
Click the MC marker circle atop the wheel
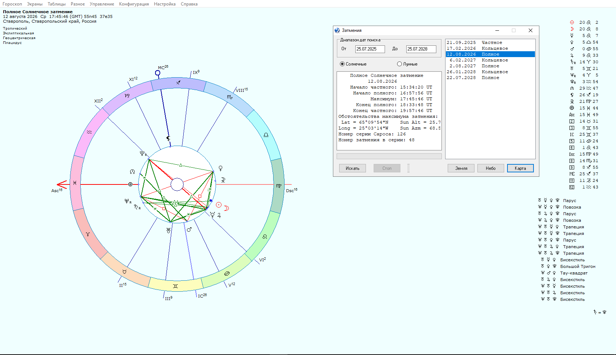(158, 73)
